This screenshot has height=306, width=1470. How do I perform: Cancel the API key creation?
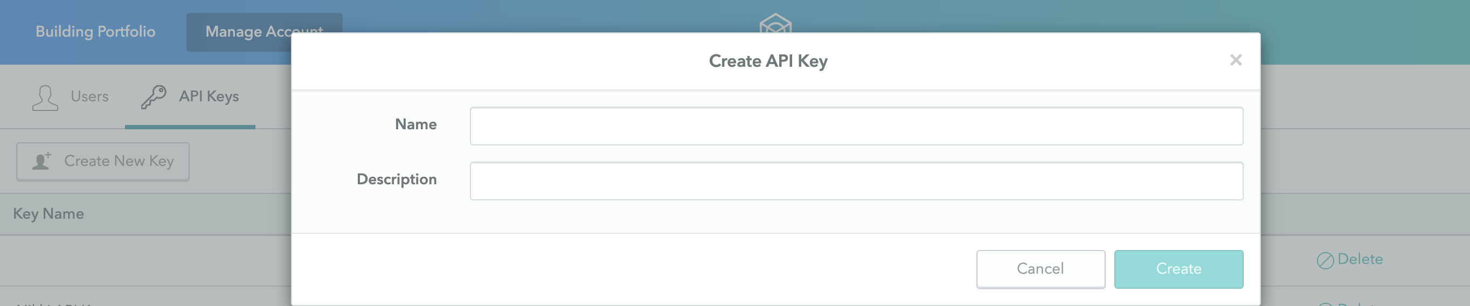pos(1041,269)
